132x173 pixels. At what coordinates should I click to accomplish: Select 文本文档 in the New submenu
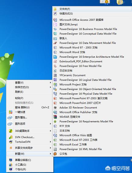pos(92,131)
